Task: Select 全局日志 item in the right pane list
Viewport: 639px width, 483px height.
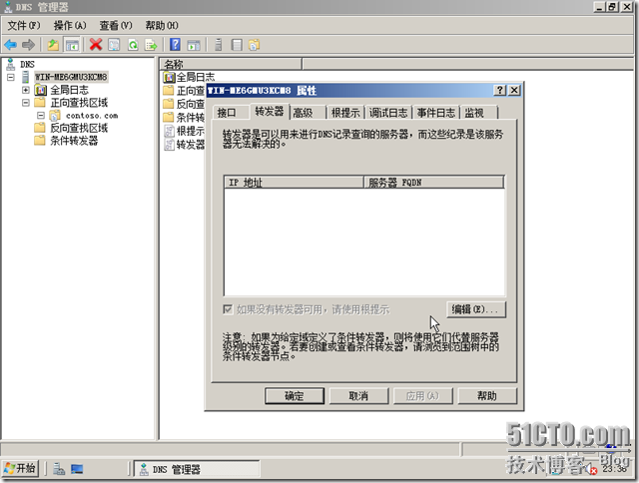Action: [189, 77]
